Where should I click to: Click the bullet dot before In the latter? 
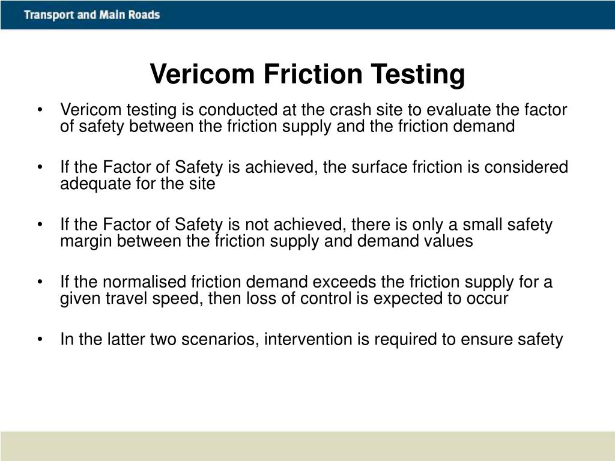click(40, 340)
